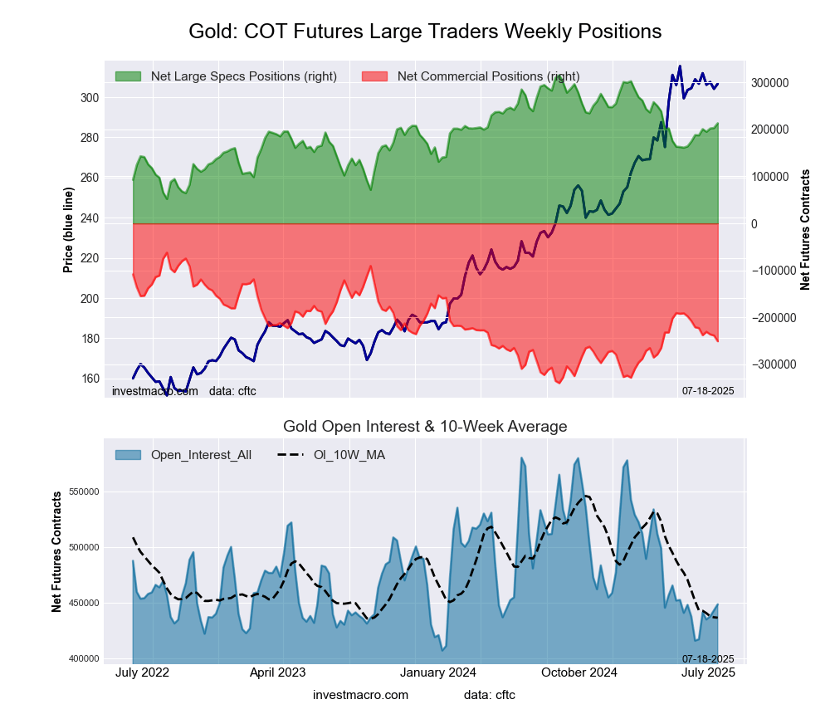This screenshot has height=714, width=830.
Task: Click 'data: cftc' text at page bottom
Action: pyautogui.click(x=490, y=694)
